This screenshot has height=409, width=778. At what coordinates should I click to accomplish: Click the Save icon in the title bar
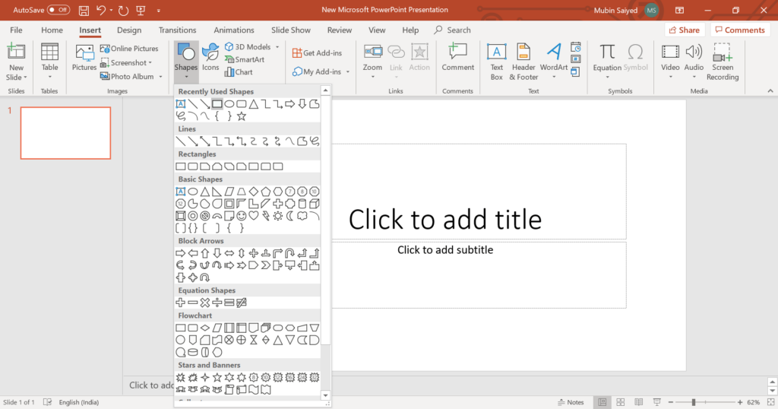[84, 11]
